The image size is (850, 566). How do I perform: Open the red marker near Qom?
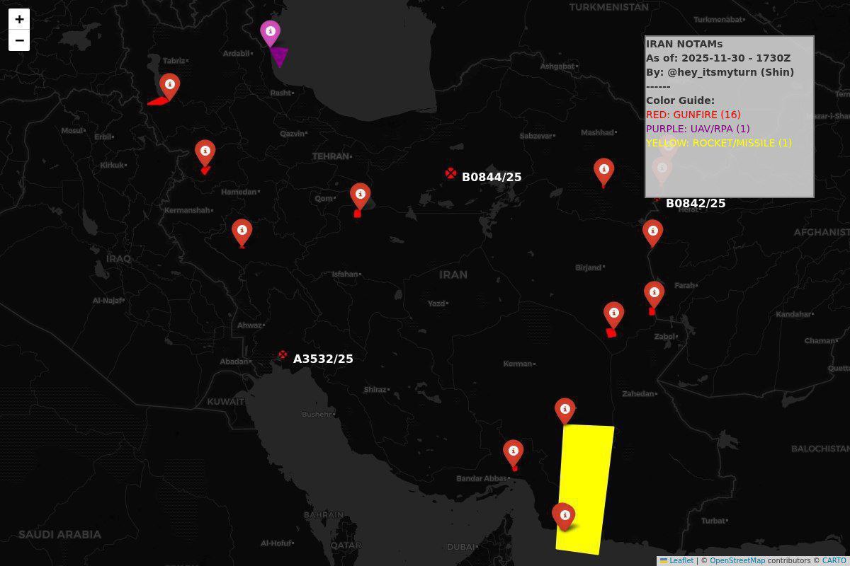360,195
